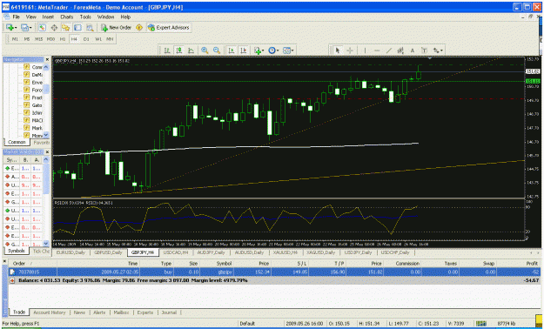Toggle the Terminal window icon
Viewport: 544px width, 329px height.
point(77,28)
